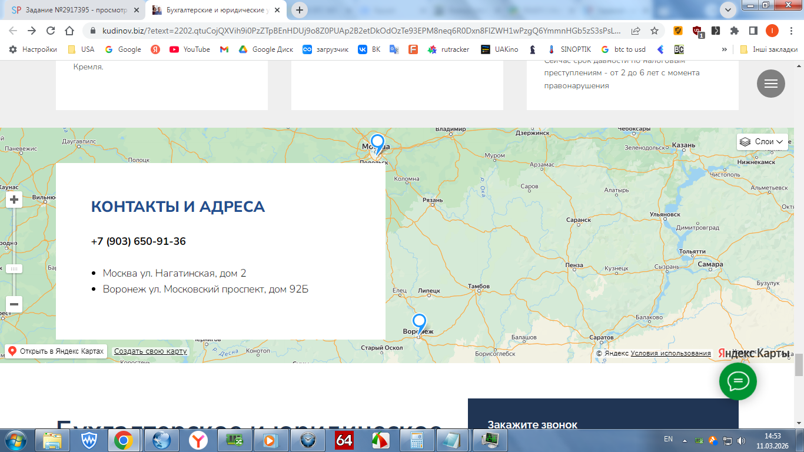
Task: Open the Інші закладки folder
Action: 768,49
